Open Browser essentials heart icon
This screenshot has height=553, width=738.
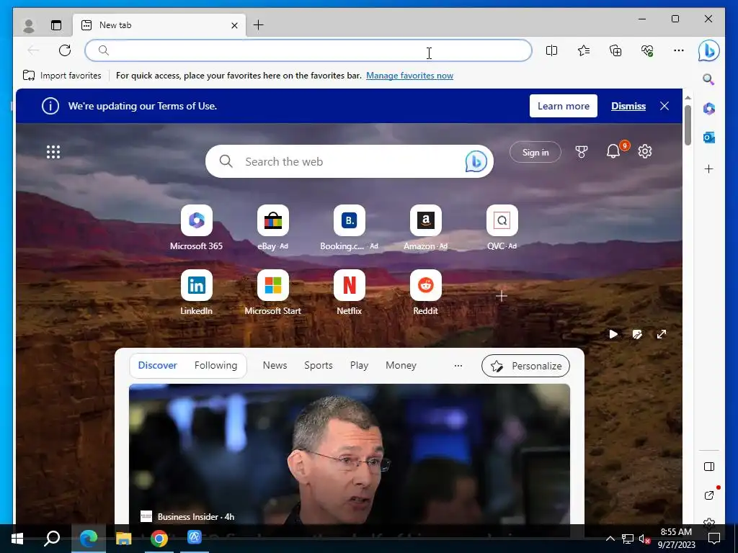click(x=647, y=50)
